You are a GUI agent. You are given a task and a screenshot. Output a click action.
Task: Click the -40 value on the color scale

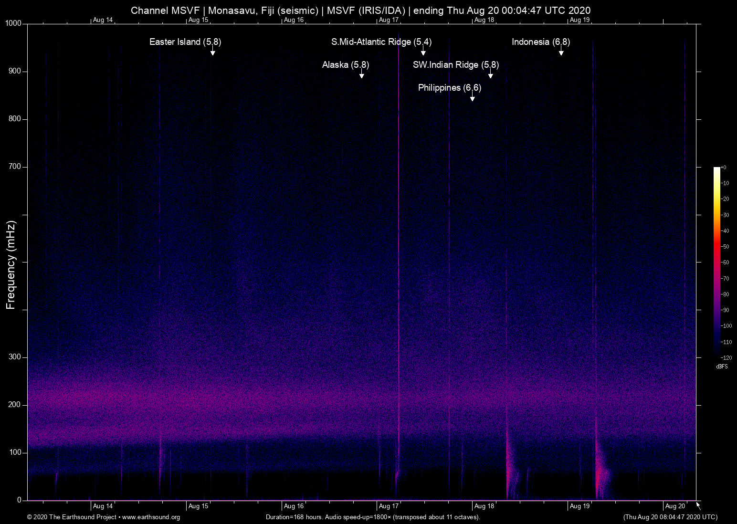click(x=725, y=231)
